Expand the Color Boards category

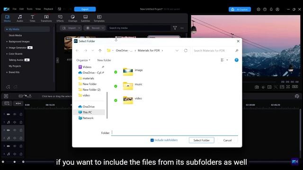[7, 54]
